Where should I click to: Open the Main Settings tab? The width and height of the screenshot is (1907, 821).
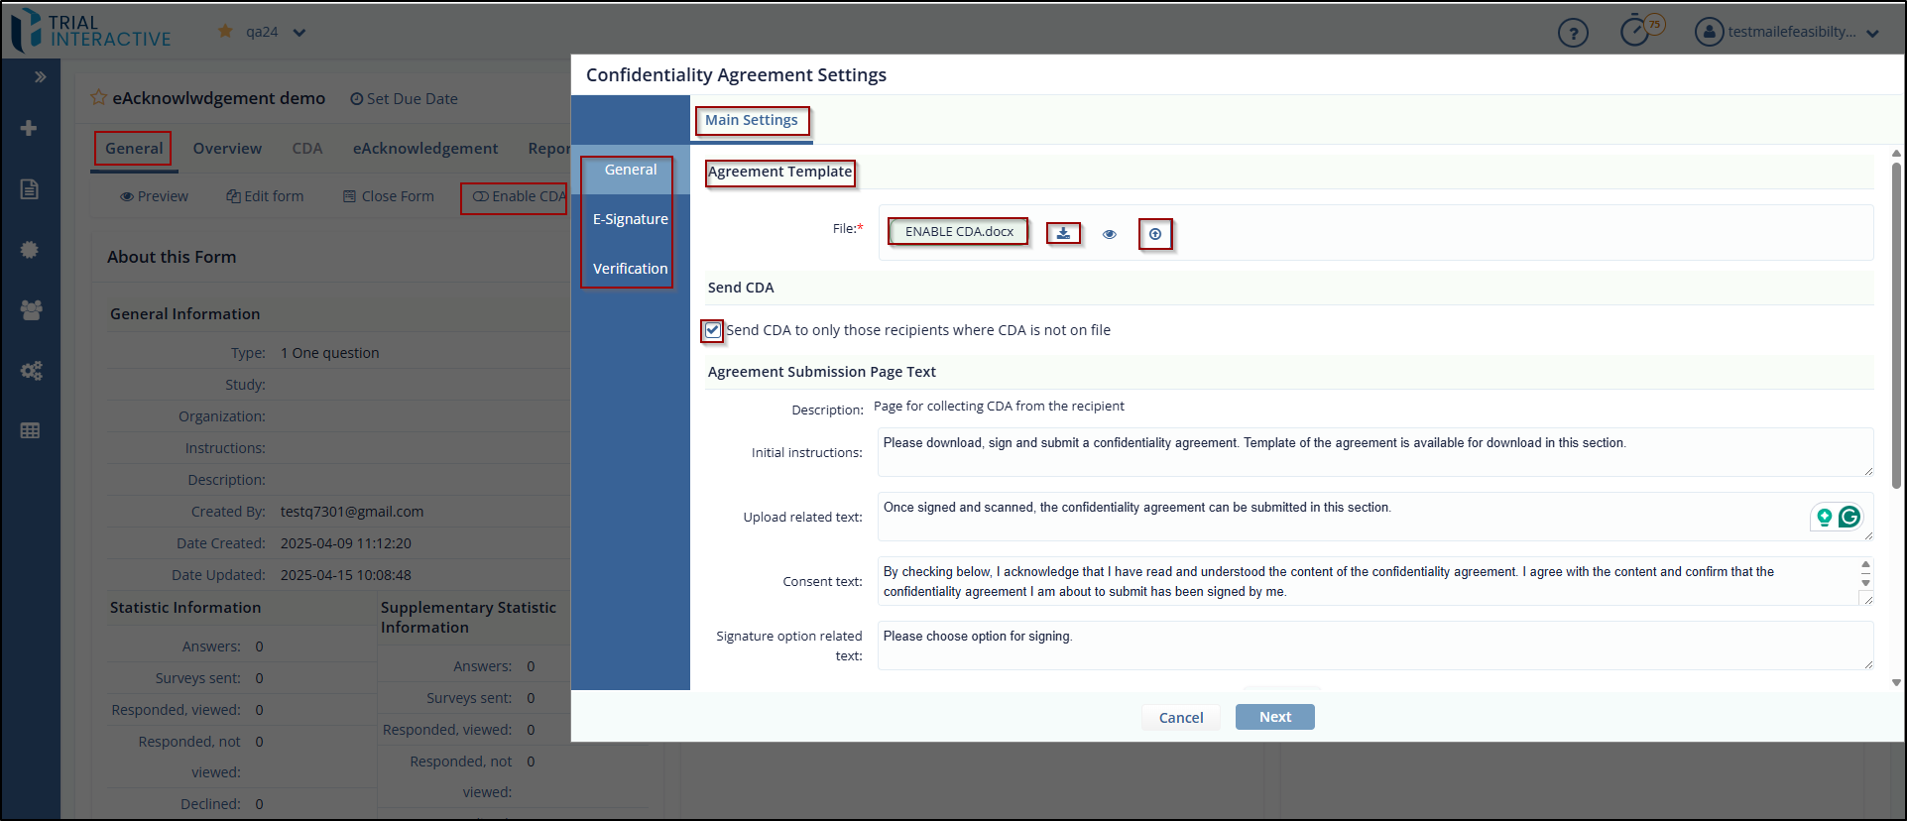(x=751, y=120)
